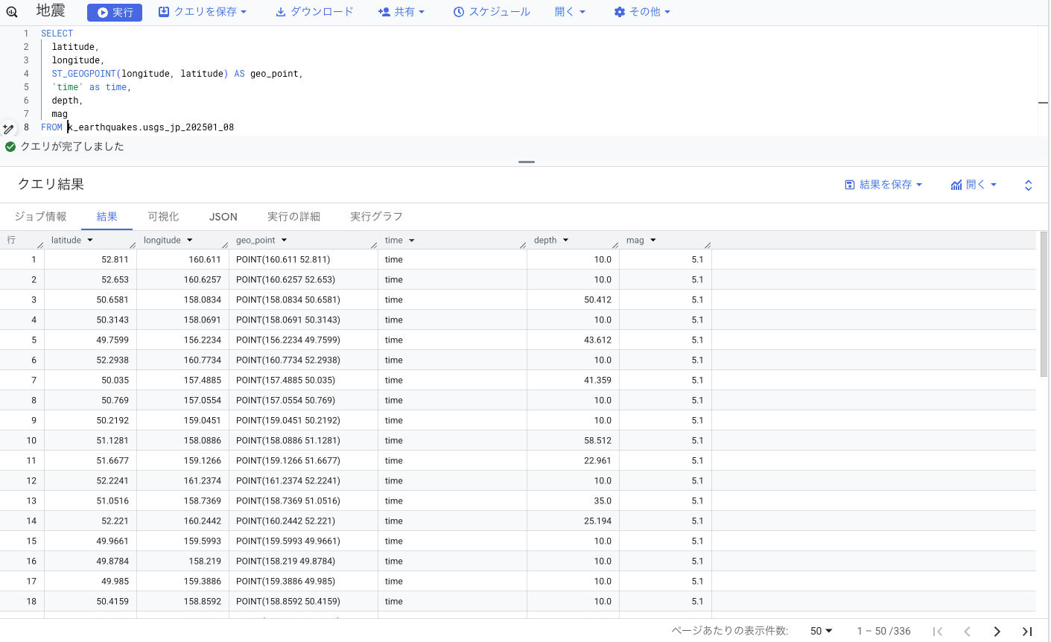
Task: Switch to the 可視化 tab
Action: (163, 217)
